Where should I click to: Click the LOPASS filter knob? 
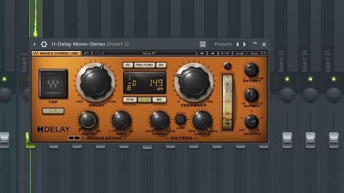(202, 121)
